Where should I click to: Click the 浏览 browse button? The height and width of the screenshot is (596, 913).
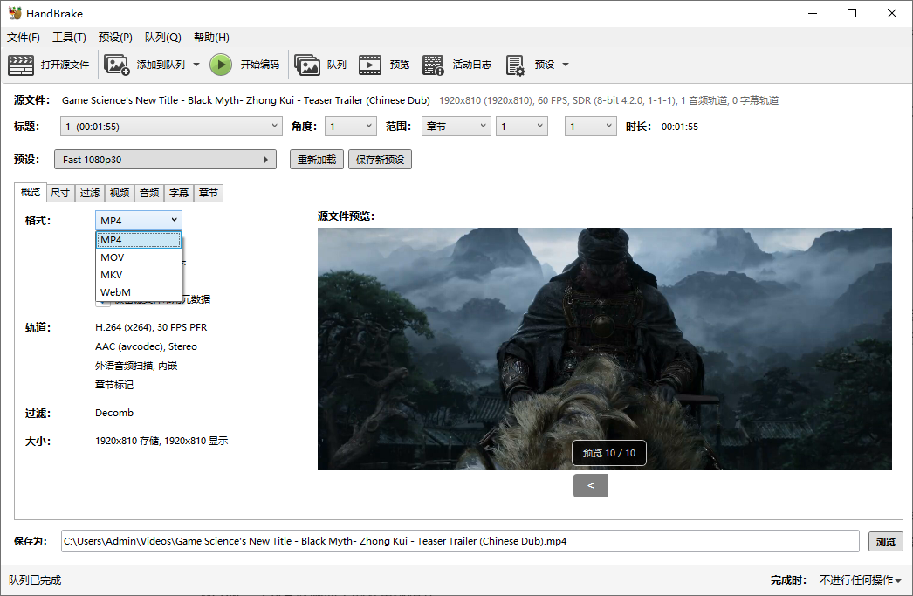coord(886,541)
